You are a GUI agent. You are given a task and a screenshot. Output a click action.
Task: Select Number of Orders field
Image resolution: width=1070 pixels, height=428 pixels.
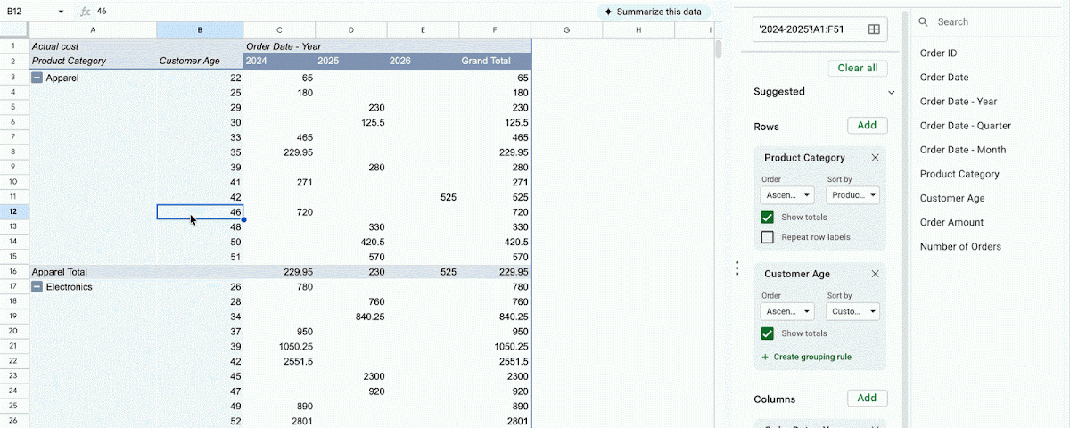(x=960, y=246)
